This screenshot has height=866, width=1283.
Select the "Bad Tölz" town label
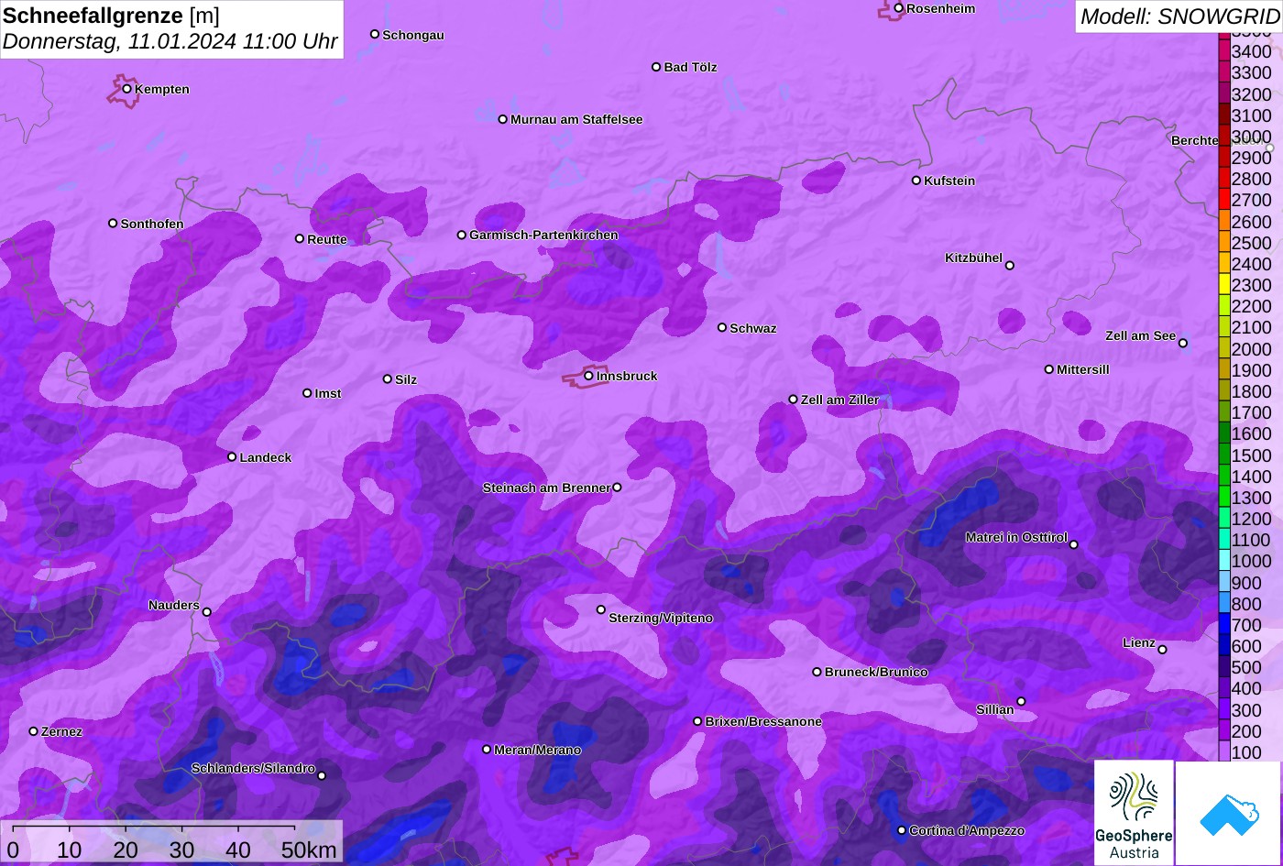(690, 68)
